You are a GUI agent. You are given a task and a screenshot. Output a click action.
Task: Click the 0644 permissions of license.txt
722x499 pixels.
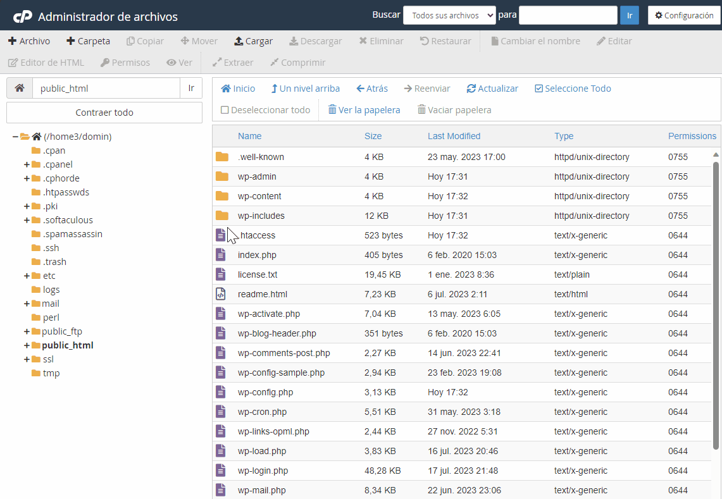coord(678,274)
